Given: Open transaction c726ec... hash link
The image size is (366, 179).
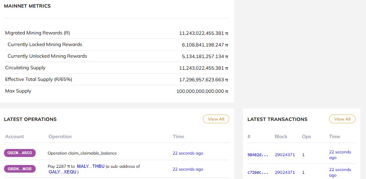Looking at the screenshot, I should (258, 173).
